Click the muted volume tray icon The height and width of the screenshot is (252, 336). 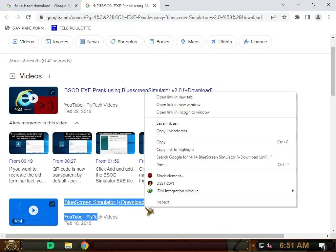point(269,245)
